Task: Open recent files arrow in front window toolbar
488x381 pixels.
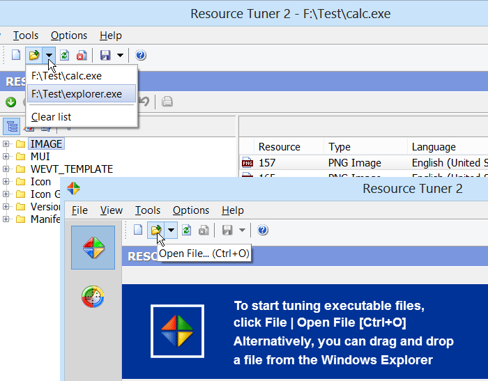Action: [171, 230]
